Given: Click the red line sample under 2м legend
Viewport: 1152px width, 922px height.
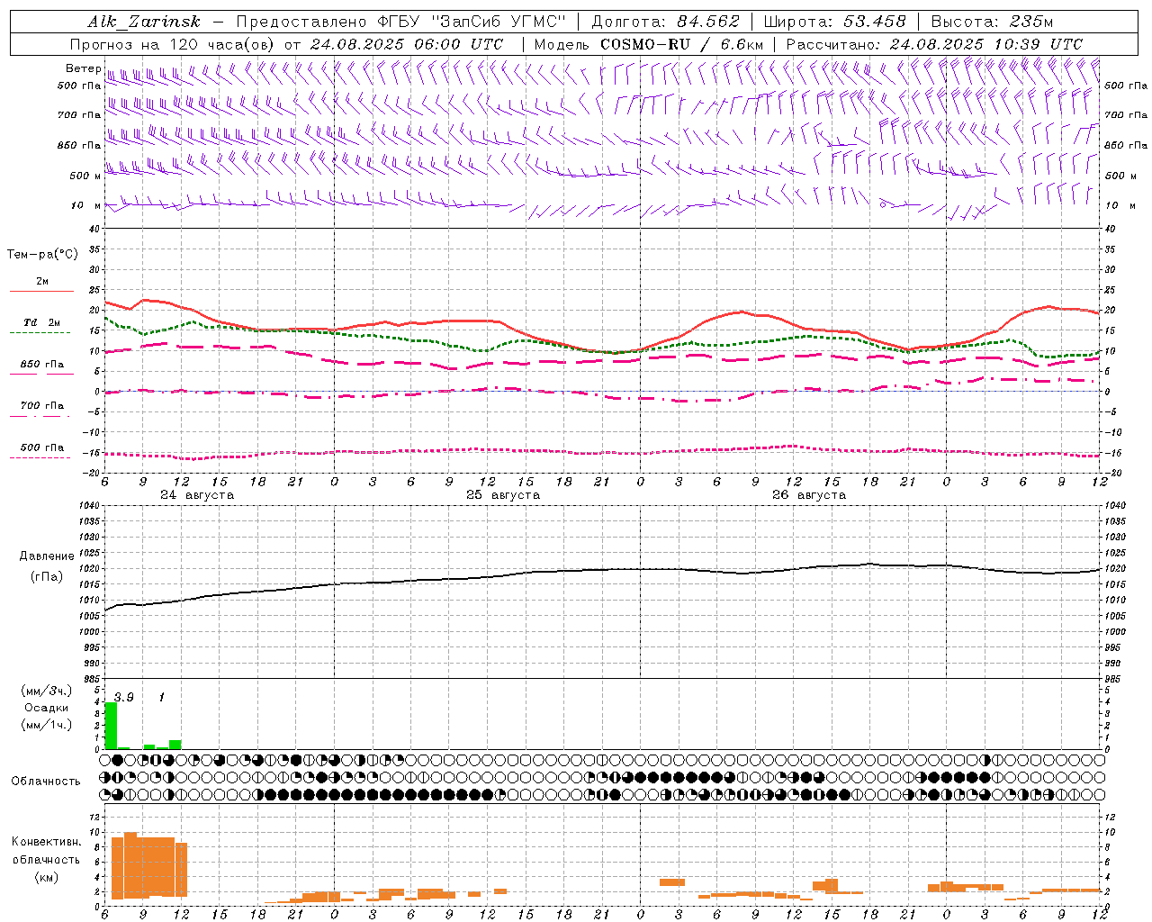Looking at the screenshot, I should coord(41,292).
